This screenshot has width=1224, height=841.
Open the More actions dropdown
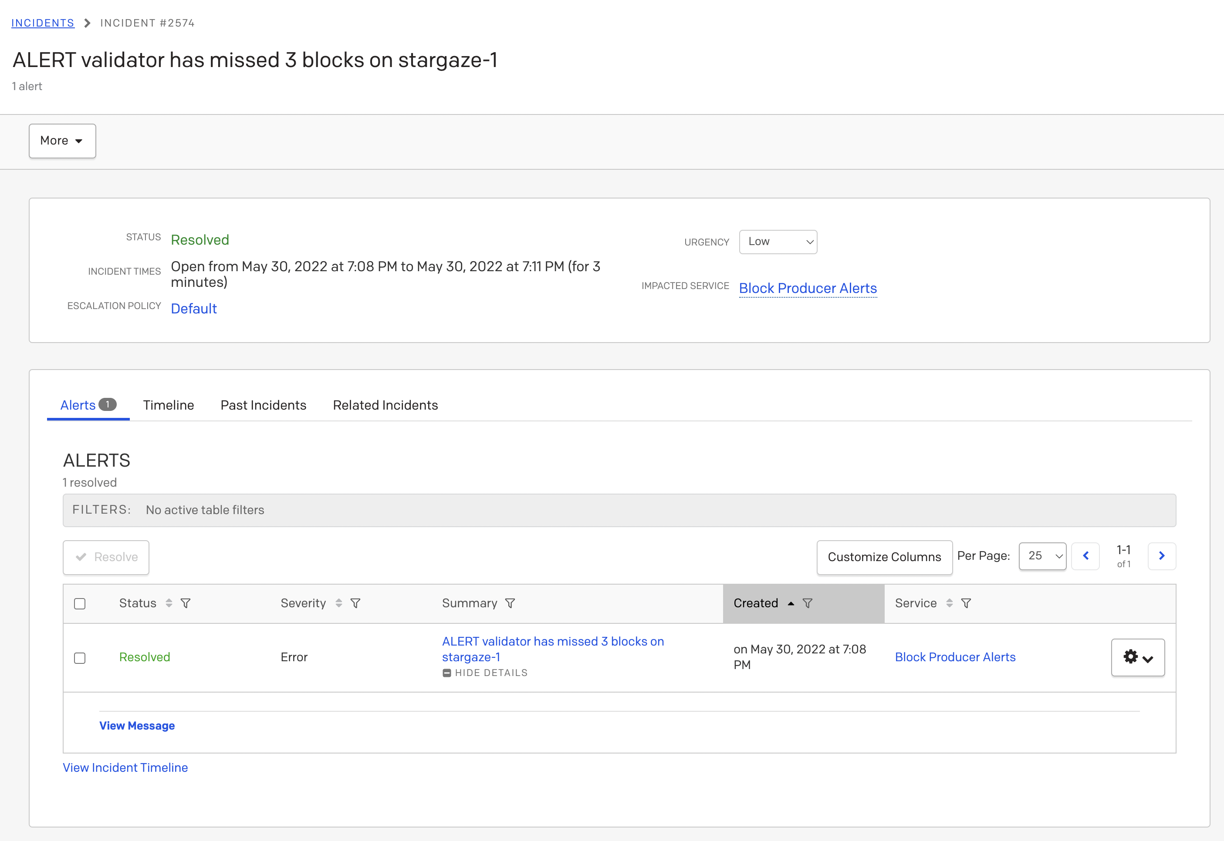pyautogui.click(x=62, y=141)
